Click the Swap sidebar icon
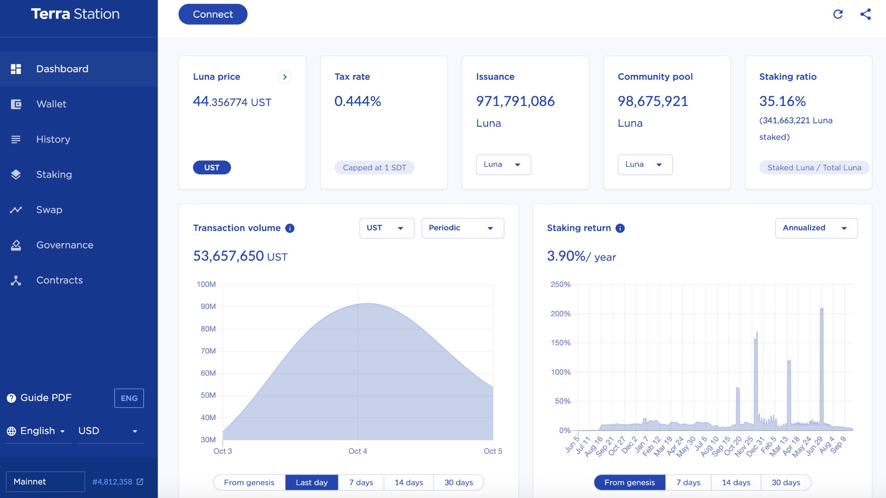Screen dimensions: 886x498 click(x=16, y=209)
